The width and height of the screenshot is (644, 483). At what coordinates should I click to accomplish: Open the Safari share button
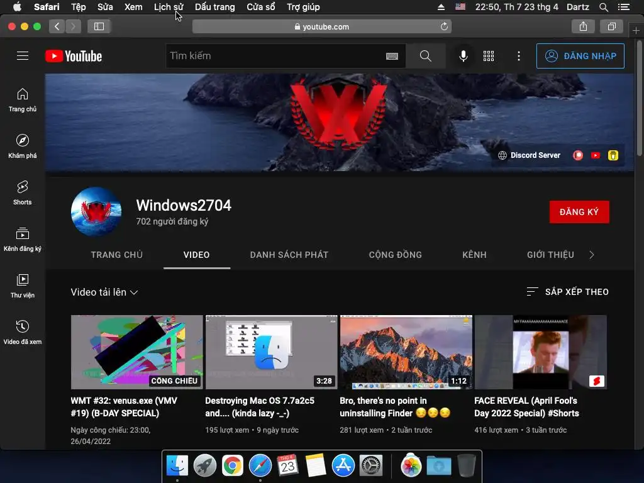(583, 26)
